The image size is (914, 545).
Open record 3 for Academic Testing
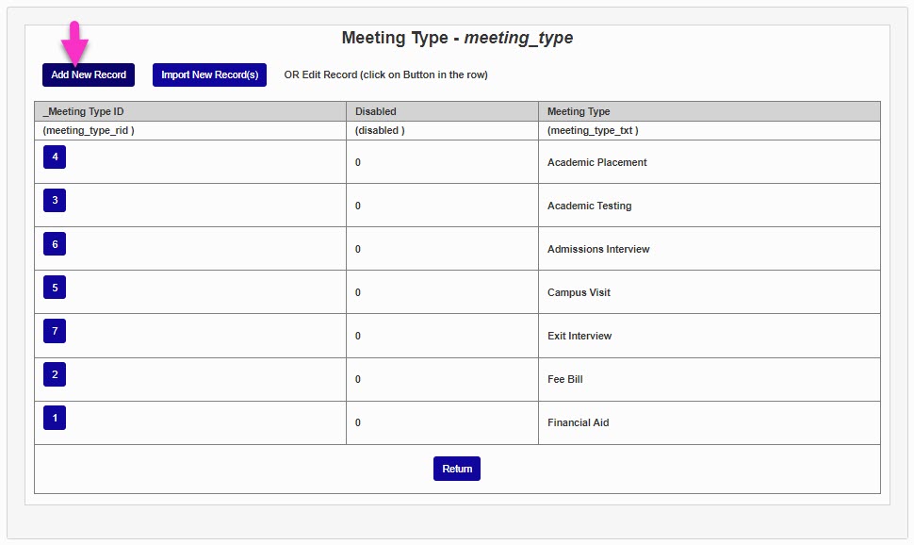54,200
